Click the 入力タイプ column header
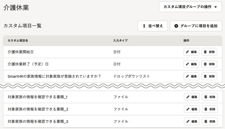Screen dimensions: 225x129 [120, 40]
